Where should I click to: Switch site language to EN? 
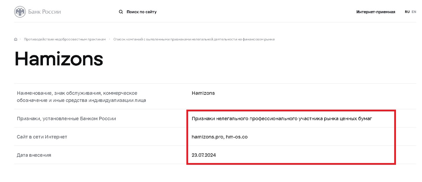414,12
